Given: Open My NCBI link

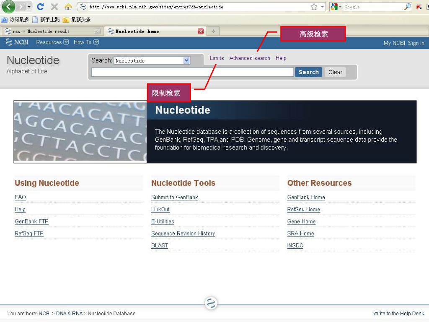Looking at the screenshot, I should point(394,43).
